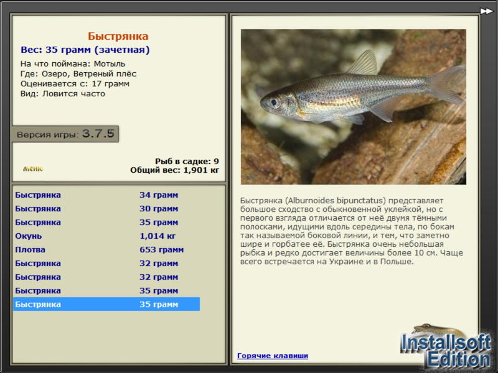The image size is (498, 373).
Task: Click the Рыб в садке: 9 counter
Action: [x=187, y=161]
